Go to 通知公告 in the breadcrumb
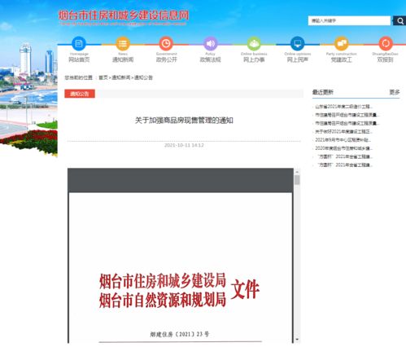The height and width of the screenshot is (347, 406). 143,77
